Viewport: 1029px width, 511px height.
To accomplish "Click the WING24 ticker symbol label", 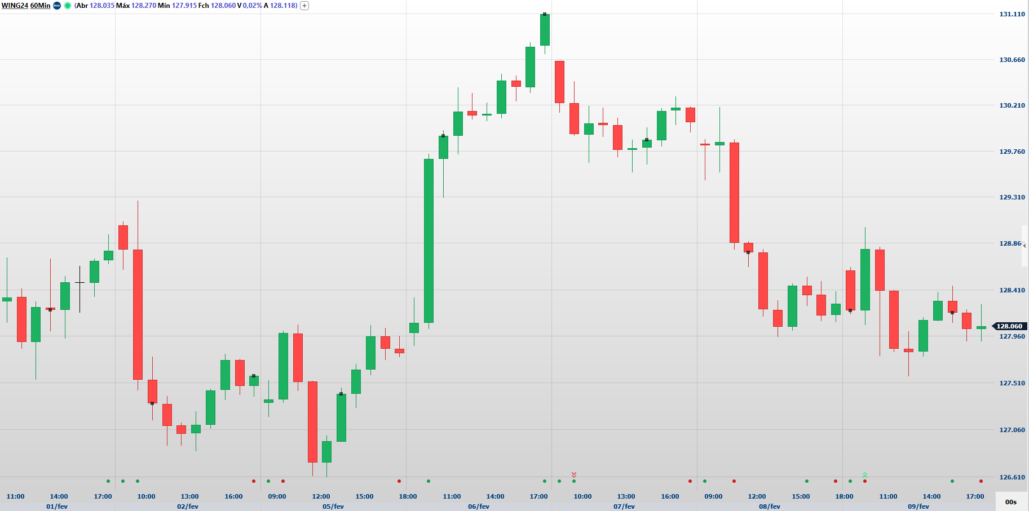I will [15, 6].
